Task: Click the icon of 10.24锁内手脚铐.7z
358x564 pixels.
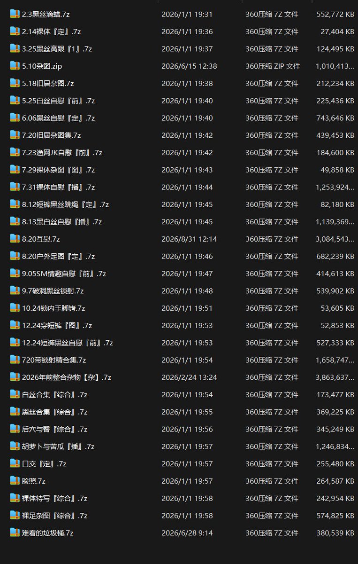Action: (15, 308)
